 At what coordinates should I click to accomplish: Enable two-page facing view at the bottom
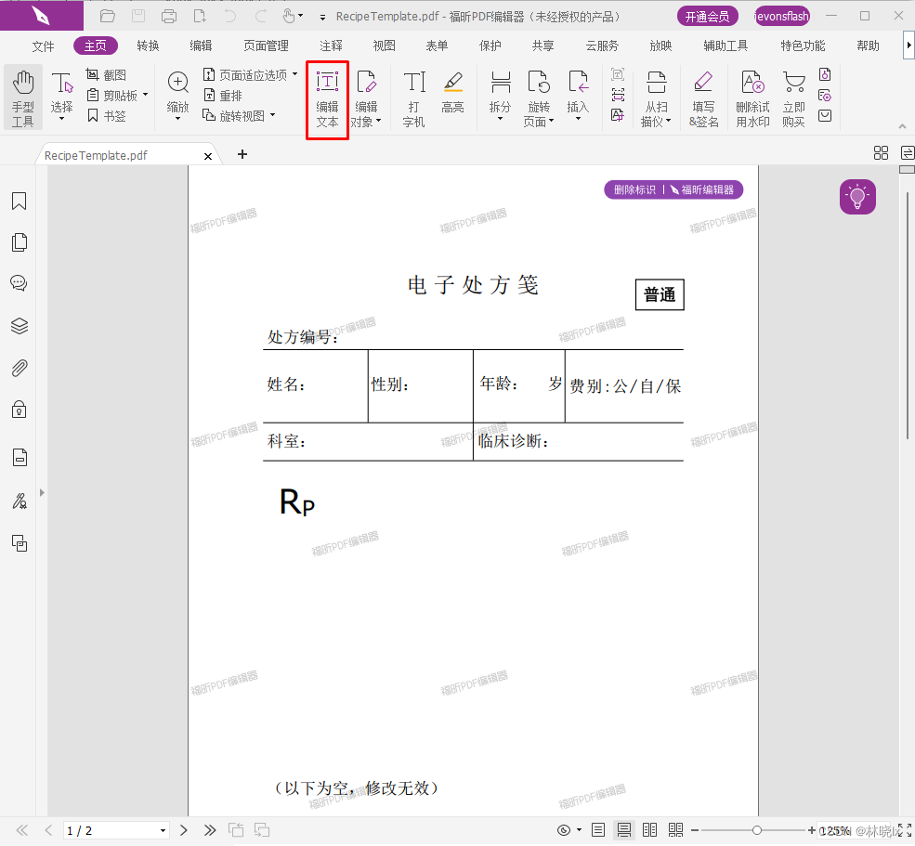[x=650, y=829]
